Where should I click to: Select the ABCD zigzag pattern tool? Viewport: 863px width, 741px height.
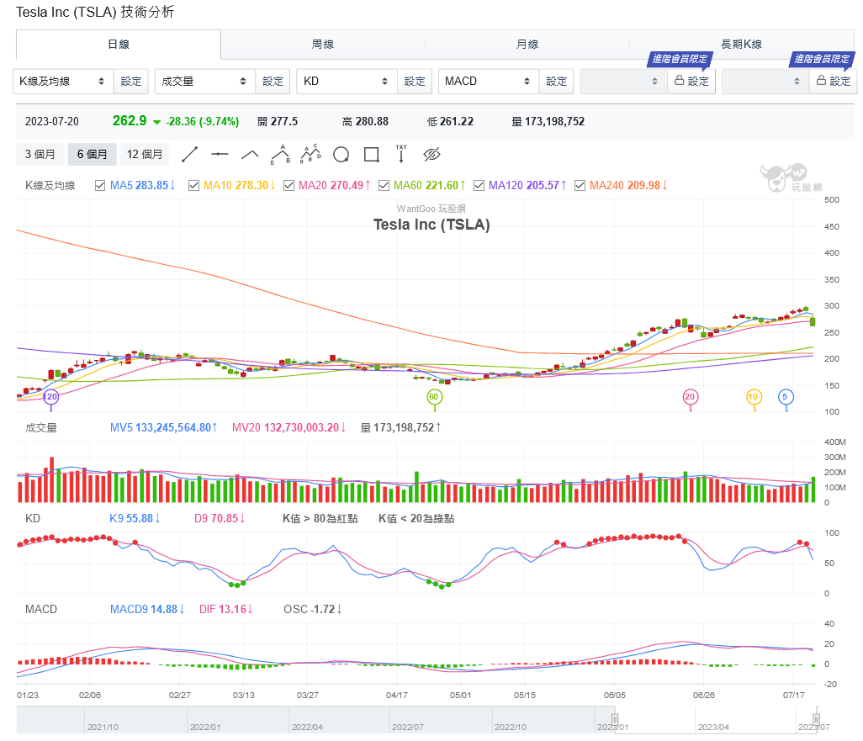310,155
